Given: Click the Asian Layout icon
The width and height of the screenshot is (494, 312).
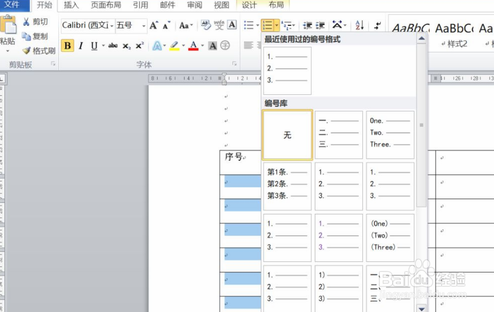Looking at the screenshot, I should pyautogui.click(x=337, y=25).
